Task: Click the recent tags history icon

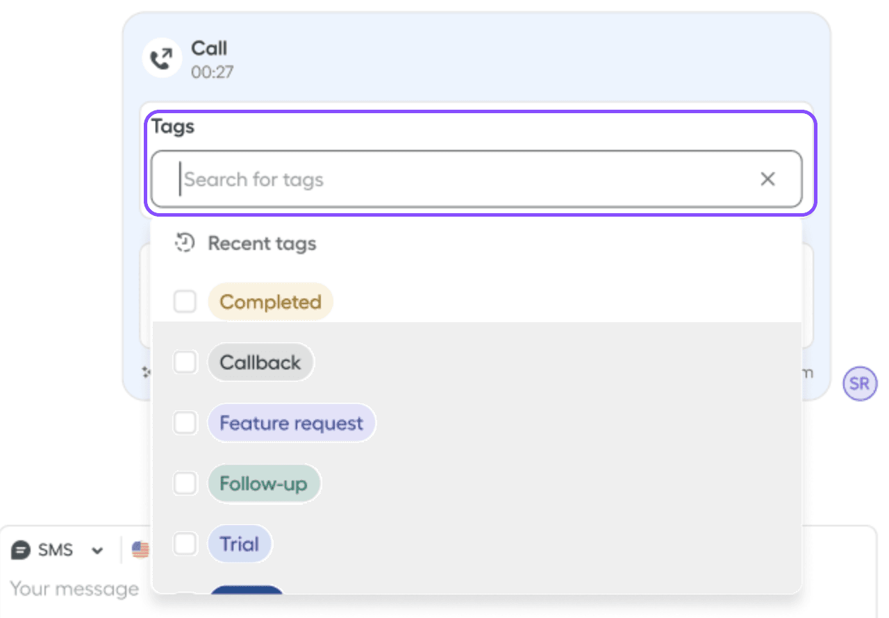Action: coord(183,243)
